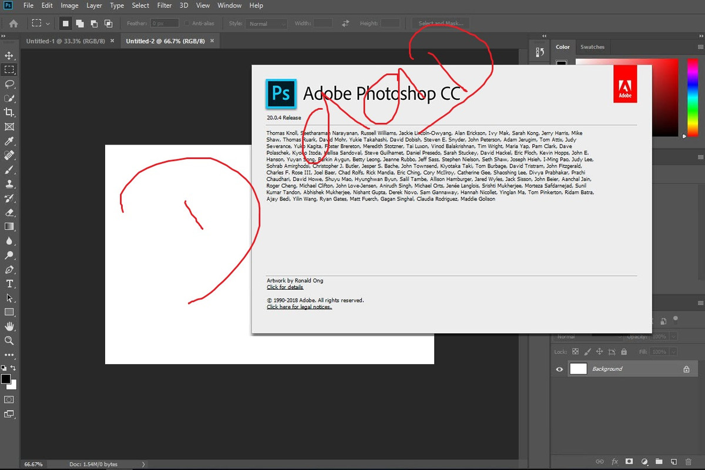Select the Clone Stamp tool
705x470 pixels.
(9, 184)
